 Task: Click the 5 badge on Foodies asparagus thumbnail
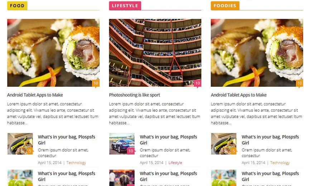234,151
